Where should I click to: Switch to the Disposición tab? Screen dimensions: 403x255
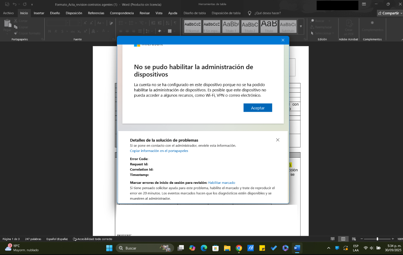pos(74,13)
